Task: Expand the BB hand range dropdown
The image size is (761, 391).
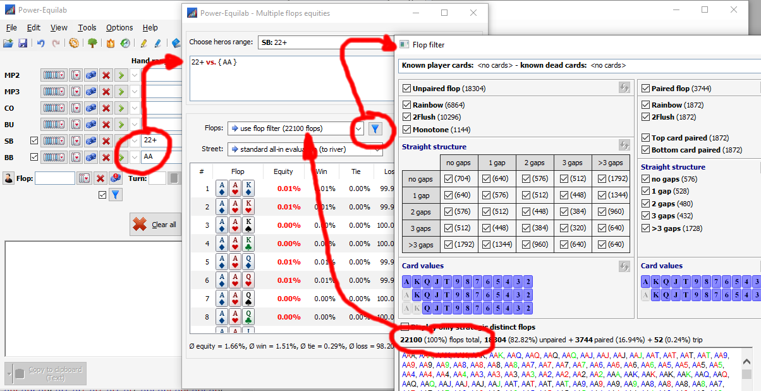Action: (135, 156)
